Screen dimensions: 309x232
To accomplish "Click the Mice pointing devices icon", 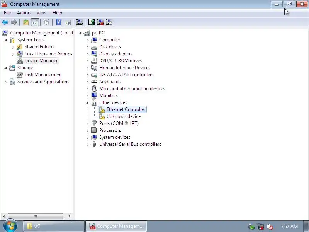I will tap(94, 89).
